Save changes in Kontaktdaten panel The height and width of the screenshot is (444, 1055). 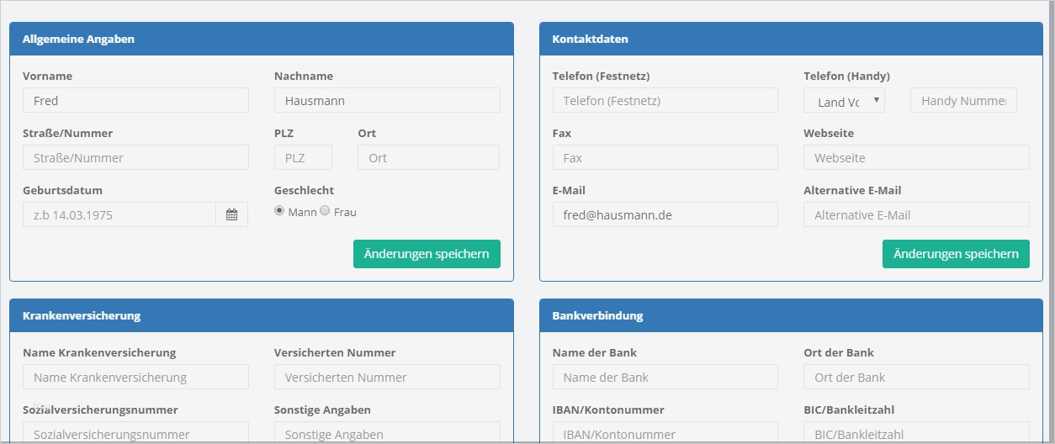[x=956, y=254]
